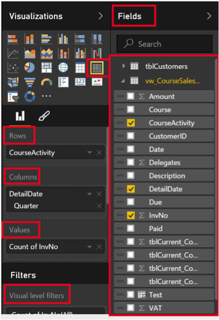Screen dimensions: 219x320
Task: Open DetailDate dropdown in Columns well
Action: (90, 194)
